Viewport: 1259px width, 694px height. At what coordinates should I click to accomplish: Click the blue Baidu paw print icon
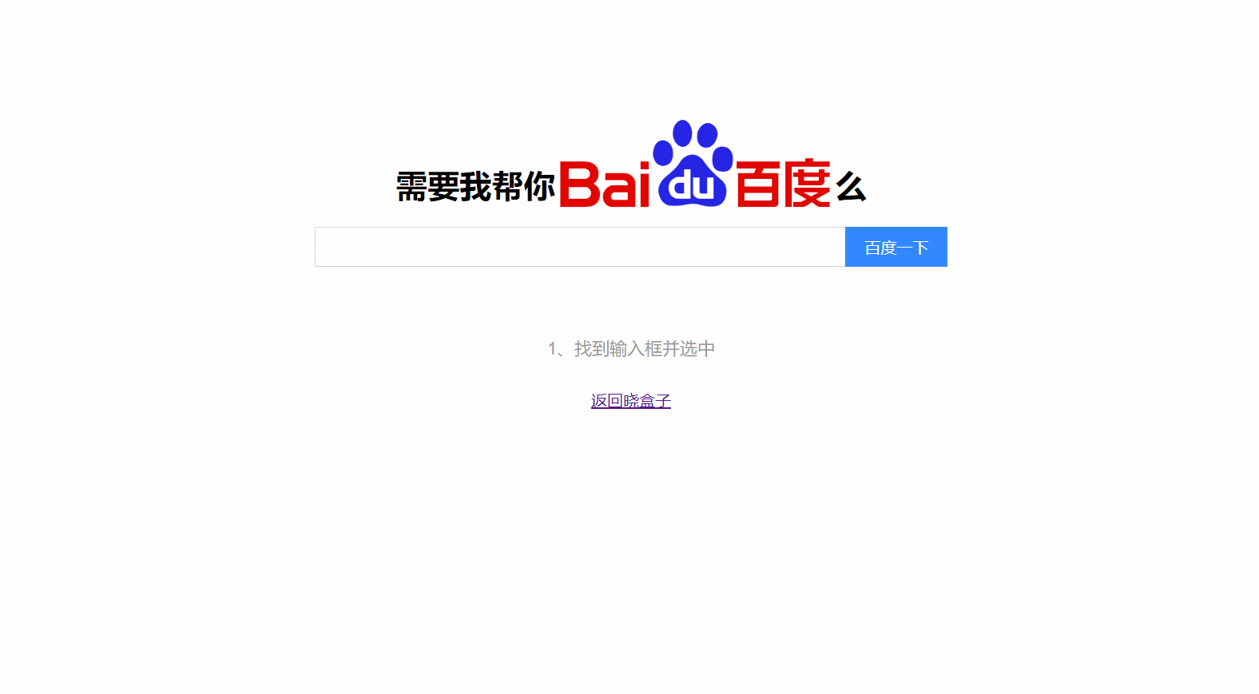coord(693,164)
